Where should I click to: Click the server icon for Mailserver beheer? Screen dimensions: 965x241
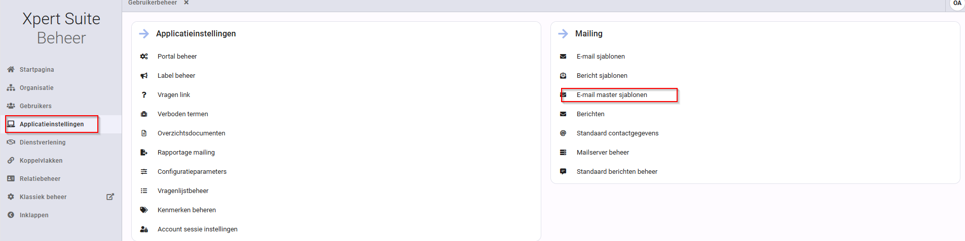coord(563,152)
